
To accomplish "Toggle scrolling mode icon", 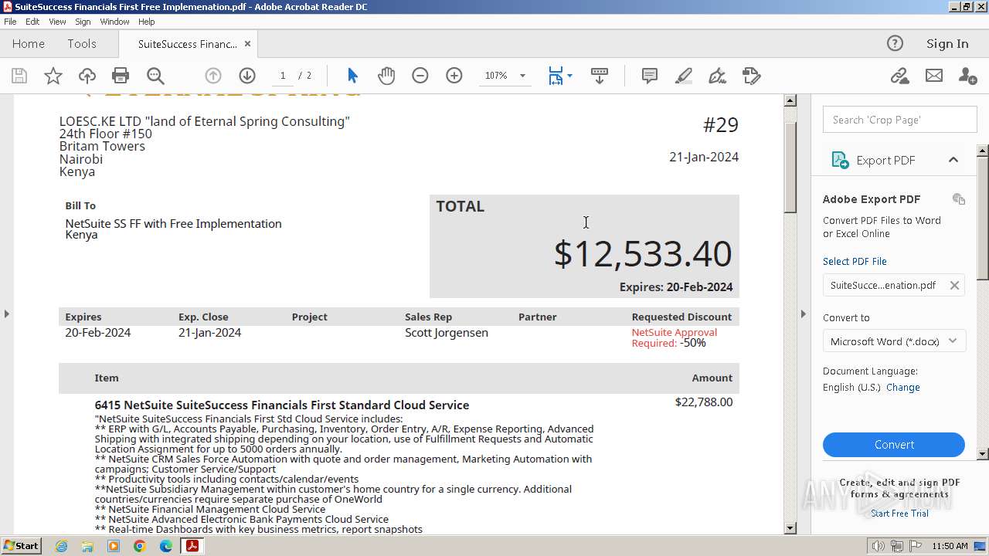I will [x=600, y=76].
